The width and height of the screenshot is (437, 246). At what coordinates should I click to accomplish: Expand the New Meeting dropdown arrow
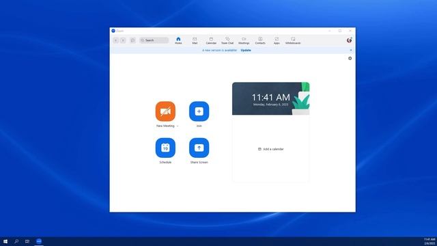178,126
